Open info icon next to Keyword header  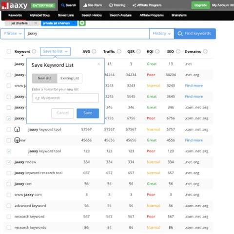(34, 51)
